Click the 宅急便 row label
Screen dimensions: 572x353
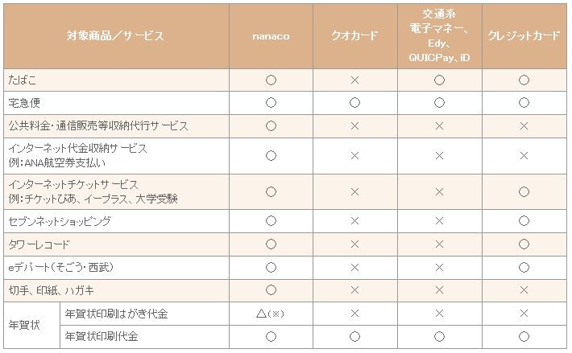[x=24, y=103]
